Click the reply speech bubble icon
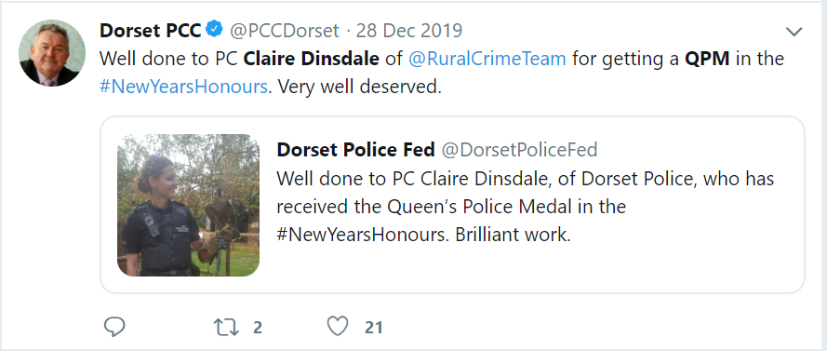The height and width of the screenshot is (351, 827). 113,327
